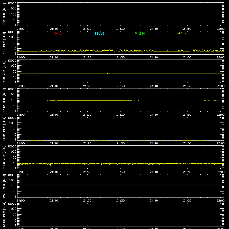
Task: Click the 8800 MHz flat yellow flux trace
Action: coord(121,185)
